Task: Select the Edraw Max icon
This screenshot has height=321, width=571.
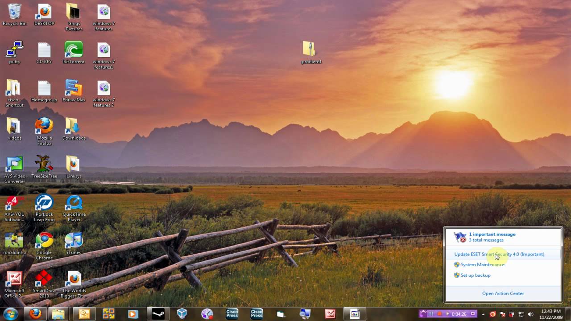Action: click(74, 91)
